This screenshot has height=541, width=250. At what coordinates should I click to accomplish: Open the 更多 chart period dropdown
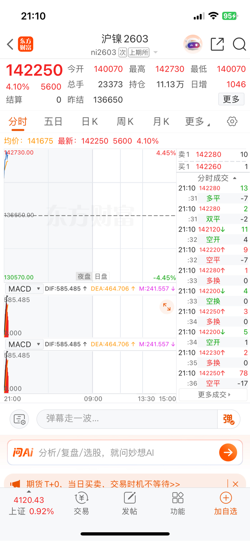click(197, 122)
